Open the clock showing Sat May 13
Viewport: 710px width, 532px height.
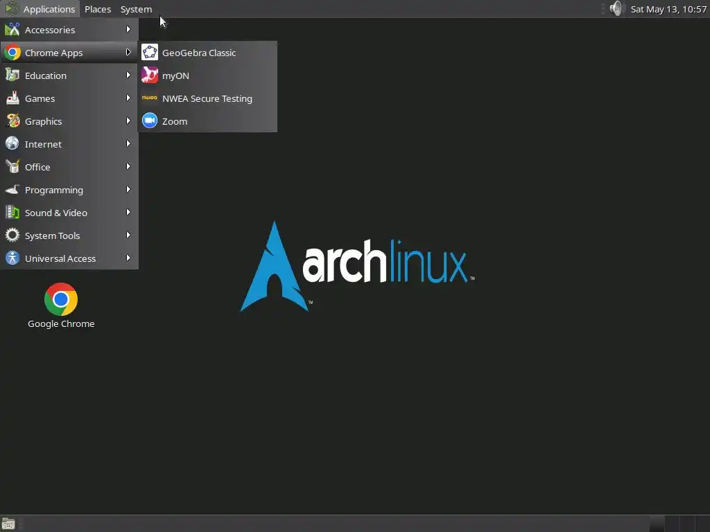(x=668, y=9)
